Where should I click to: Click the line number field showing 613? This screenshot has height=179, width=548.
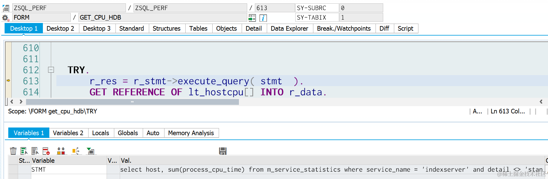point(274,8)
